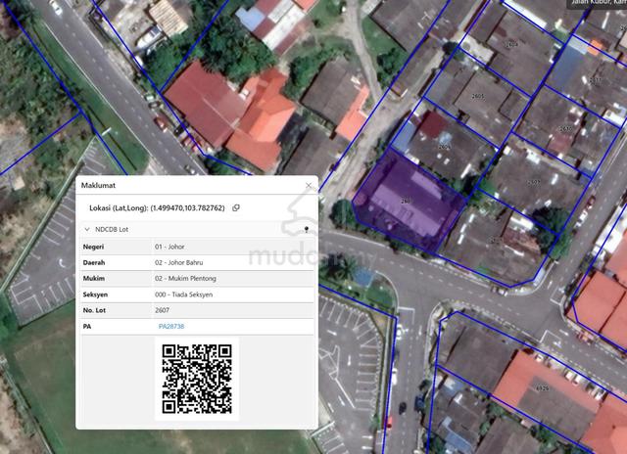Close the Maklumat popup

(309, 185)
